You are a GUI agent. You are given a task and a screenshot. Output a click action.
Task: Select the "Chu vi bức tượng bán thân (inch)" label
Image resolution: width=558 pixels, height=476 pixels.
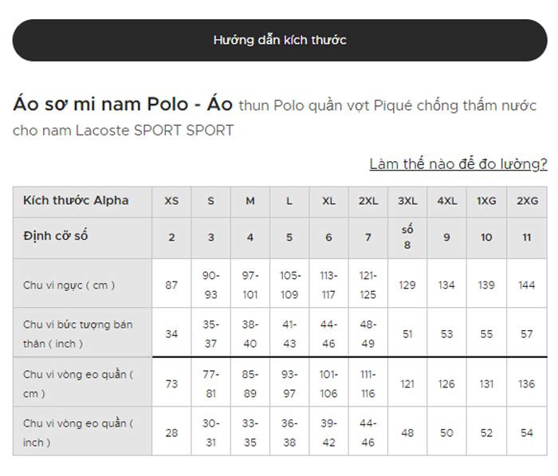coord(77,334)
